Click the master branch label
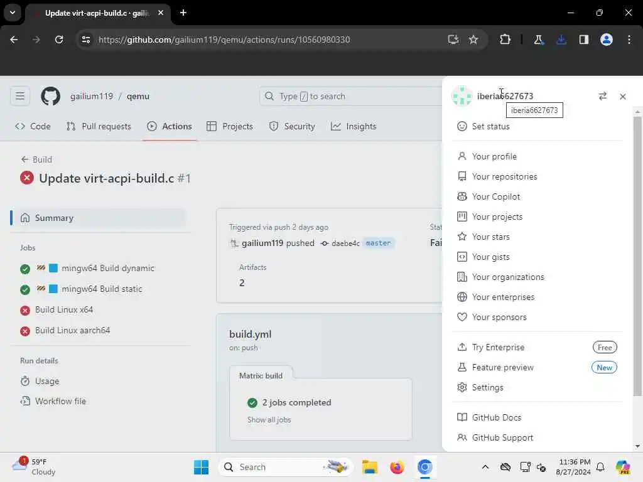This screenshot has height=482, width=643. (x=378, y=243)
